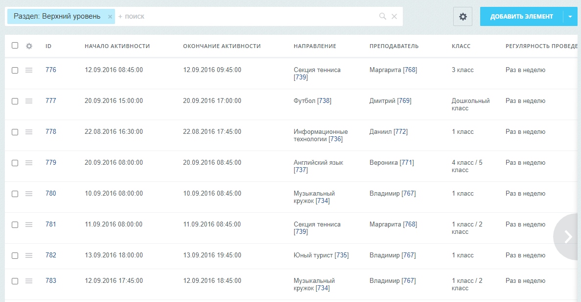Remove the 'Раздел: Верхний уровень' filter tag
581x302 pixels.
[x=110, y=17]
